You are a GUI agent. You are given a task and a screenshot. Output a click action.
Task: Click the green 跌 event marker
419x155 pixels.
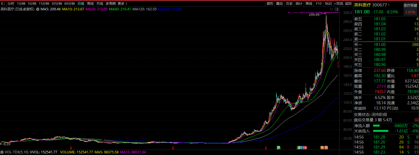coord(279,147)
